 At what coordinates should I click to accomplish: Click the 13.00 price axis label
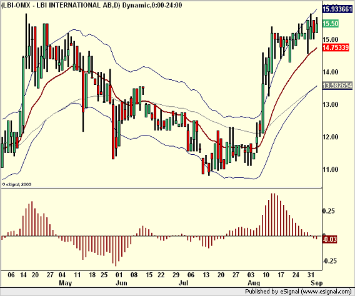coord(331,104)
